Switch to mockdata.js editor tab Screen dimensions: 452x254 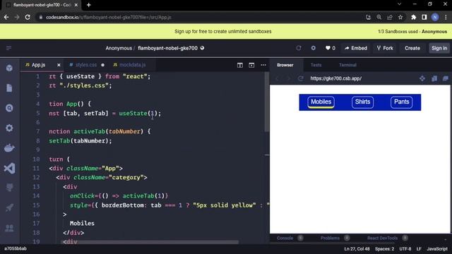click(133, 65)
